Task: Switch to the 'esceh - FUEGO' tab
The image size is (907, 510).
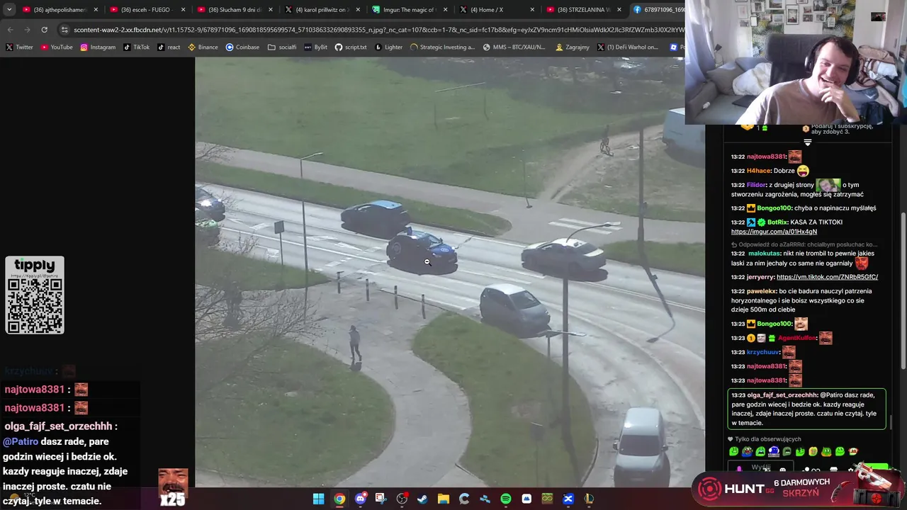Action: [147, 10]
